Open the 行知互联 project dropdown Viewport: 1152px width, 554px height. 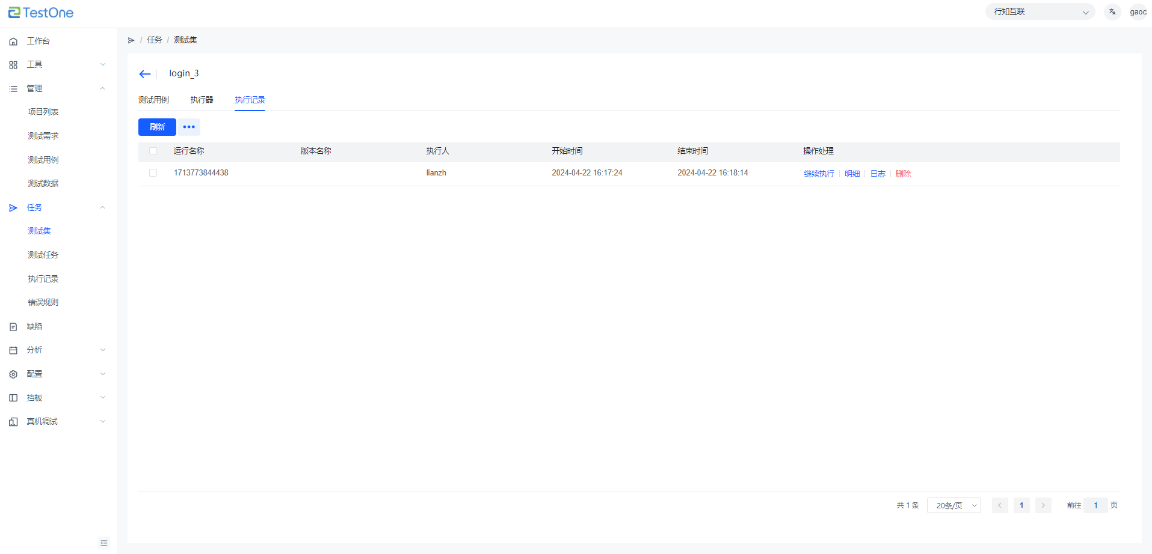[1040, 12]
